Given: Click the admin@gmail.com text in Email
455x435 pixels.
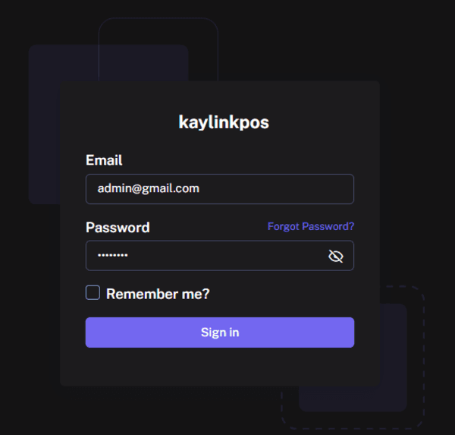Looking at the screenshot, I should click(x=149, y=188).
